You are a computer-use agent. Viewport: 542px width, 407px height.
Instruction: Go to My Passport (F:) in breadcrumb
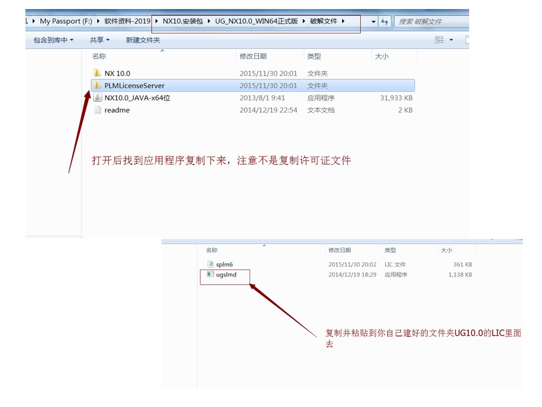(66, 21)
